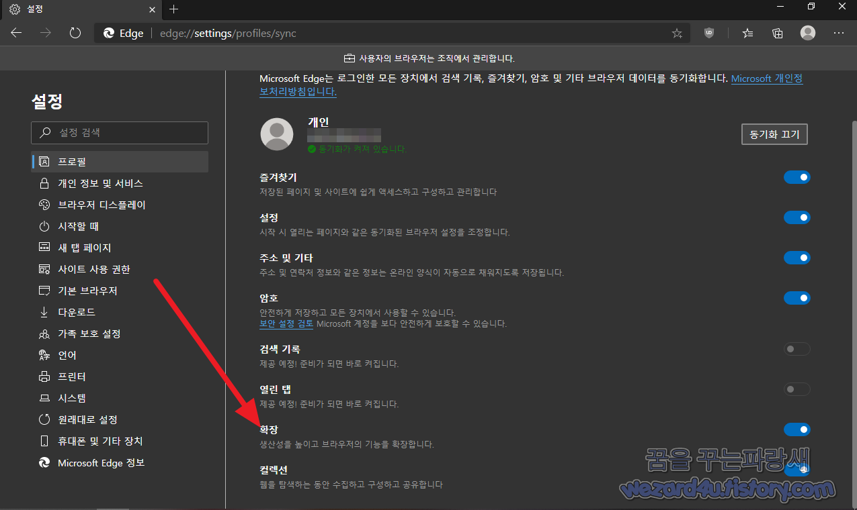The image size is (857, 510).
Task: Open the Microsoft 개인정보처리방침 link
Action: pos(767,79)
